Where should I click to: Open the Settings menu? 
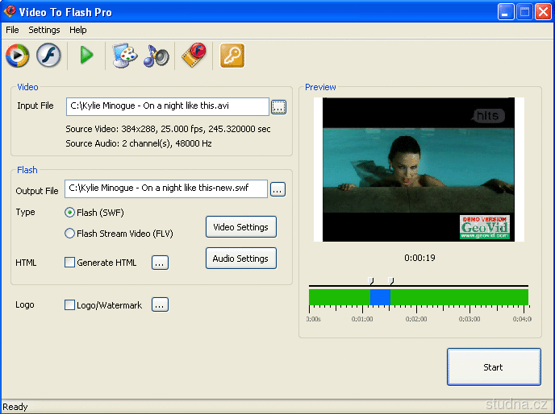pyautogui.click(x=44, y=30)
